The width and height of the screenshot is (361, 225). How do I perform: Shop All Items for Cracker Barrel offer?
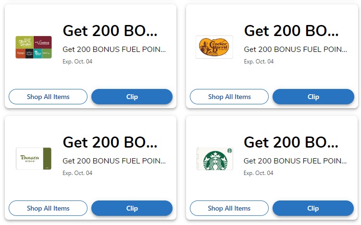pos(229,97)
